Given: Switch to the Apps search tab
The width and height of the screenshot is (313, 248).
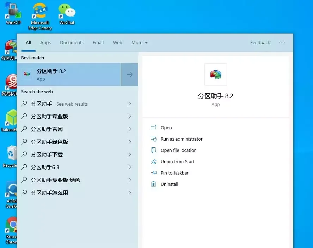Looking at the screenshot, I should point(45,43).
